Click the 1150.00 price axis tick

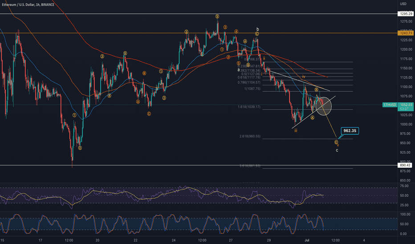pos(406,68)
